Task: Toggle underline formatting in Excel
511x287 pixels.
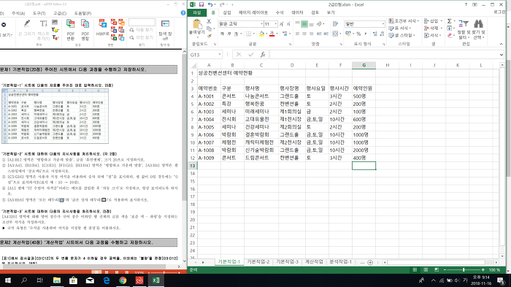Action: [237, 34]
